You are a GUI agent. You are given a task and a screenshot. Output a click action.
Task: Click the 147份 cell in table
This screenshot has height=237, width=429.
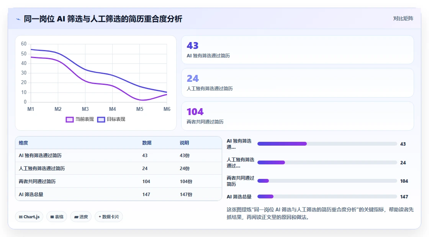186,195
